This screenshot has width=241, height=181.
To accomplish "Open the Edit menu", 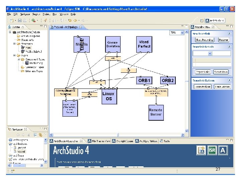I will (15, 14).
